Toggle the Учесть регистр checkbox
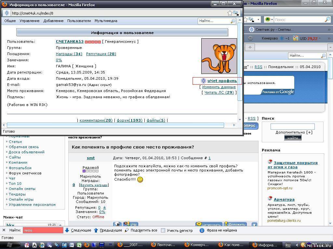This screenshot has width=333, height=249. pos(163,231)
